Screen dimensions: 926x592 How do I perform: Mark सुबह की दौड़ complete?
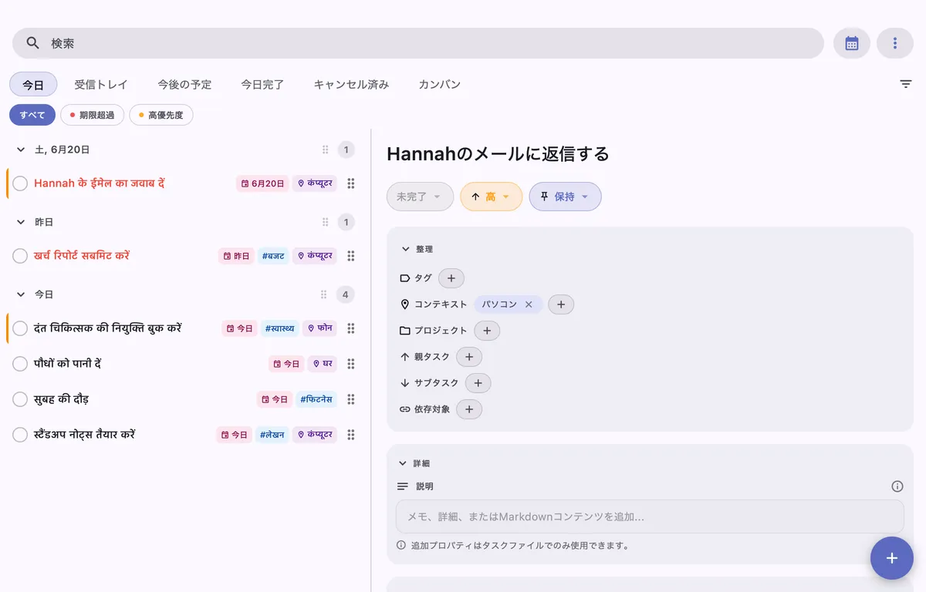(x=20, y=399)
